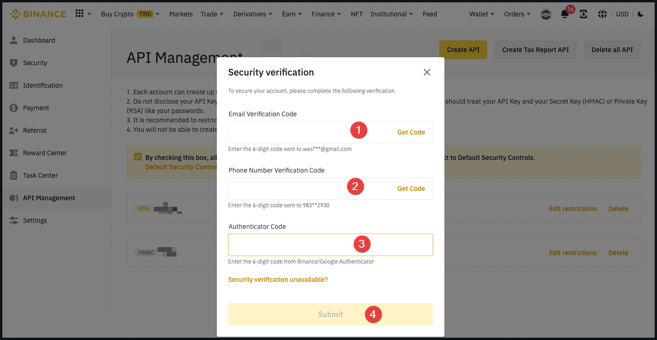Open the notifications bell icon
This screenshot has height=340, width=657.
click(x=565, y=15)
